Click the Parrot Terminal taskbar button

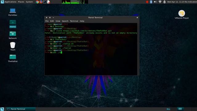point(21,109)
